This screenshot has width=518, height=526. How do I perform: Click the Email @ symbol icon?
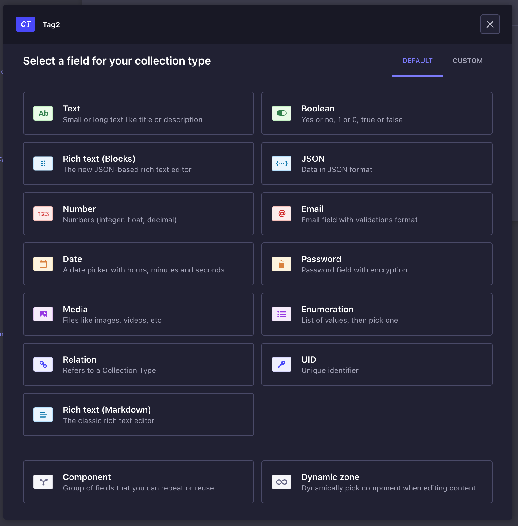(x=282, y=214)
